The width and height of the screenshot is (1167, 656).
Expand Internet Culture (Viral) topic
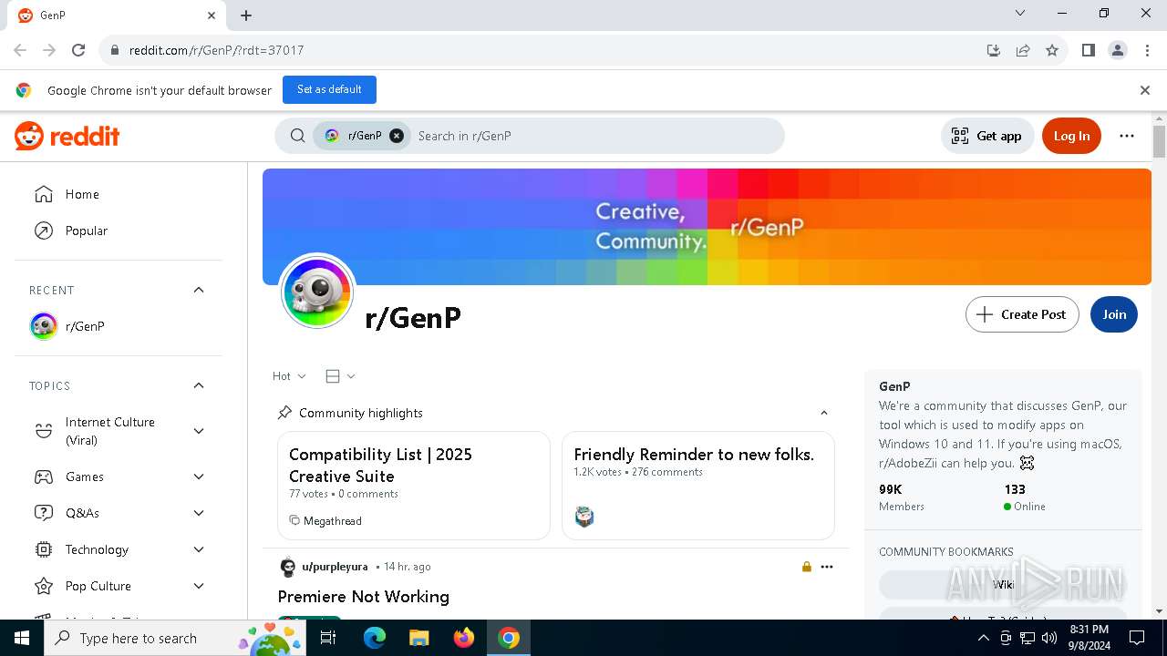199,431
